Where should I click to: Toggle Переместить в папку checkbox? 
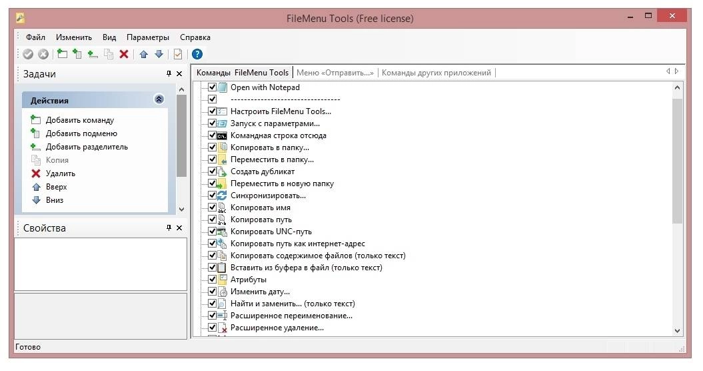coord(212,159)
